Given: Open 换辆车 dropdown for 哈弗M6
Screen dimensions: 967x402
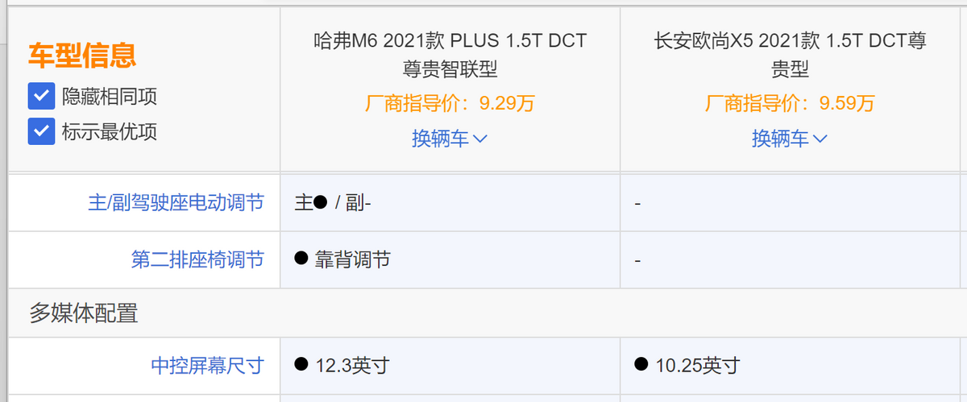Looking at the screenshot, I should [x=449, y=139].
